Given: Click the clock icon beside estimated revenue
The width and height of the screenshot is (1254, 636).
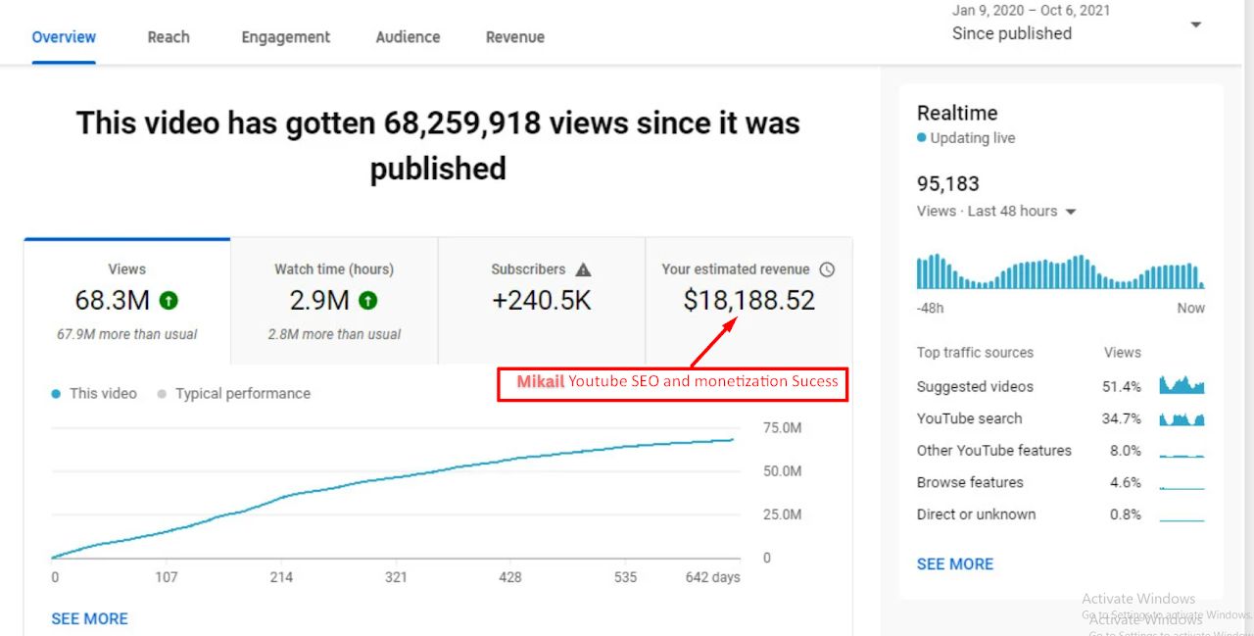Looking at the screenshot, I should coord(827,269).
